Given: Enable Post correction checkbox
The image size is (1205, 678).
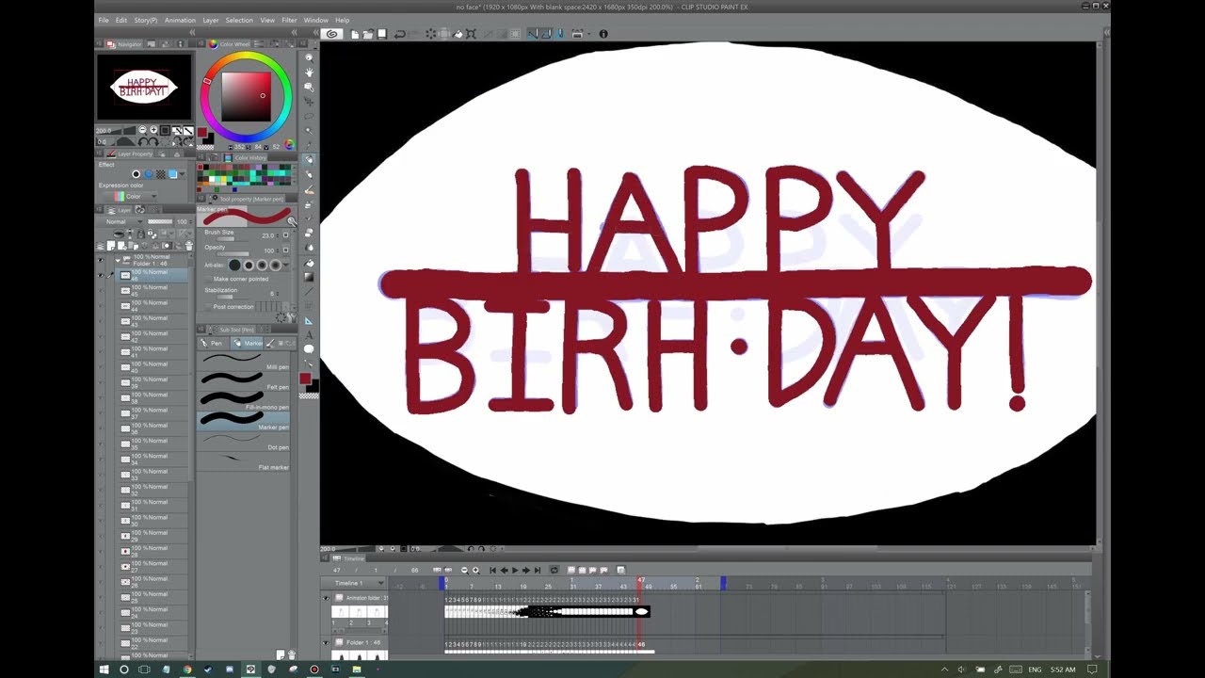Looking at the screenshot, I should (x=209, y=307).
